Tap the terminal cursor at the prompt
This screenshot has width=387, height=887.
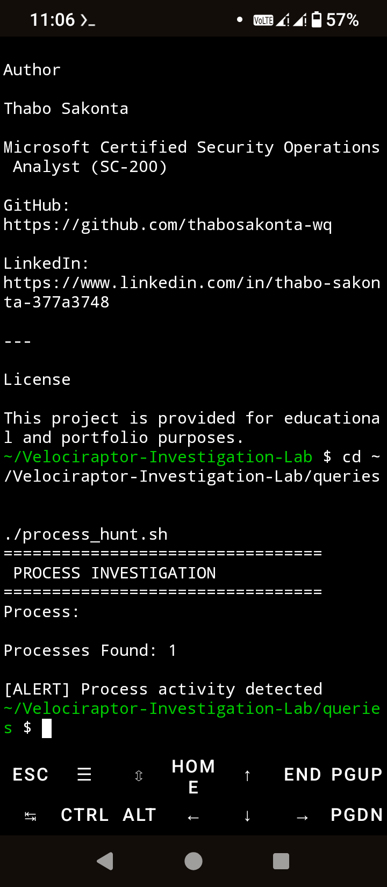47,728
